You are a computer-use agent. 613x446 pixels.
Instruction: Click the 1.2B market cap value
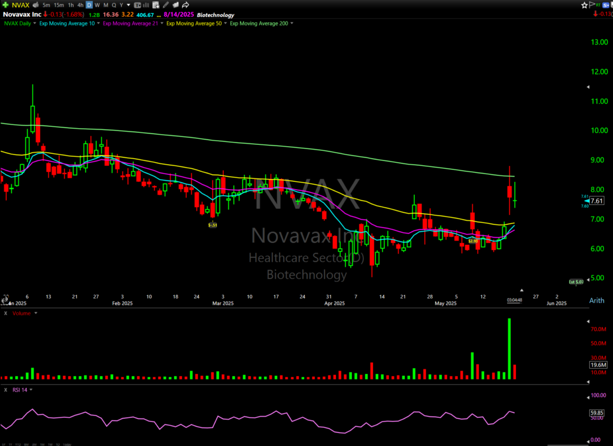tap(94, 15)
